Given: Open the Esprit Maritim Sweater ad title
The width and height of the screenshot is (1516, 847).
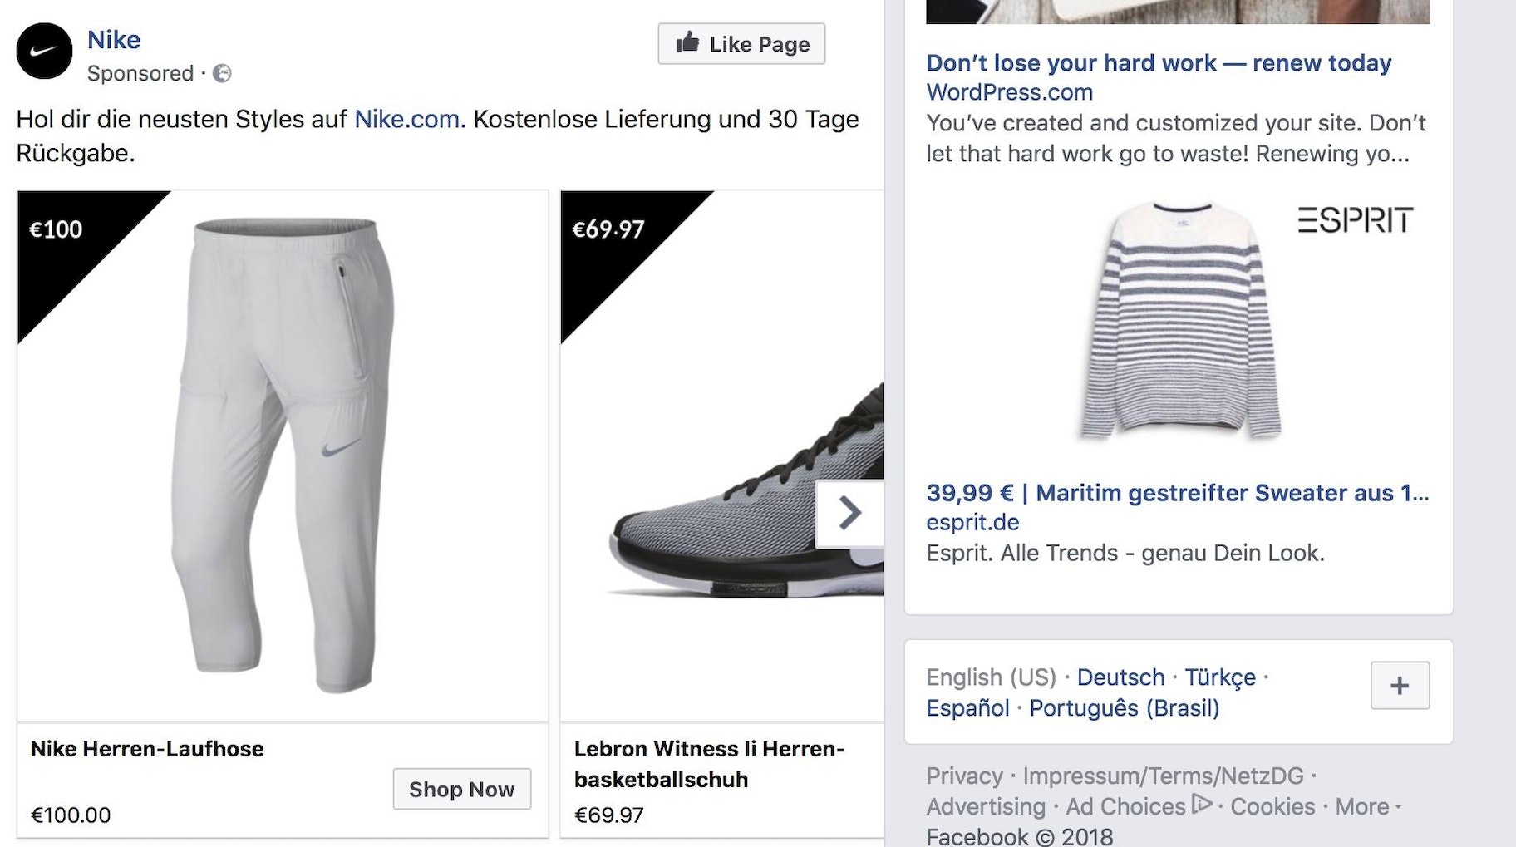Looking at the screenshot, I should tap(1177, 493).
